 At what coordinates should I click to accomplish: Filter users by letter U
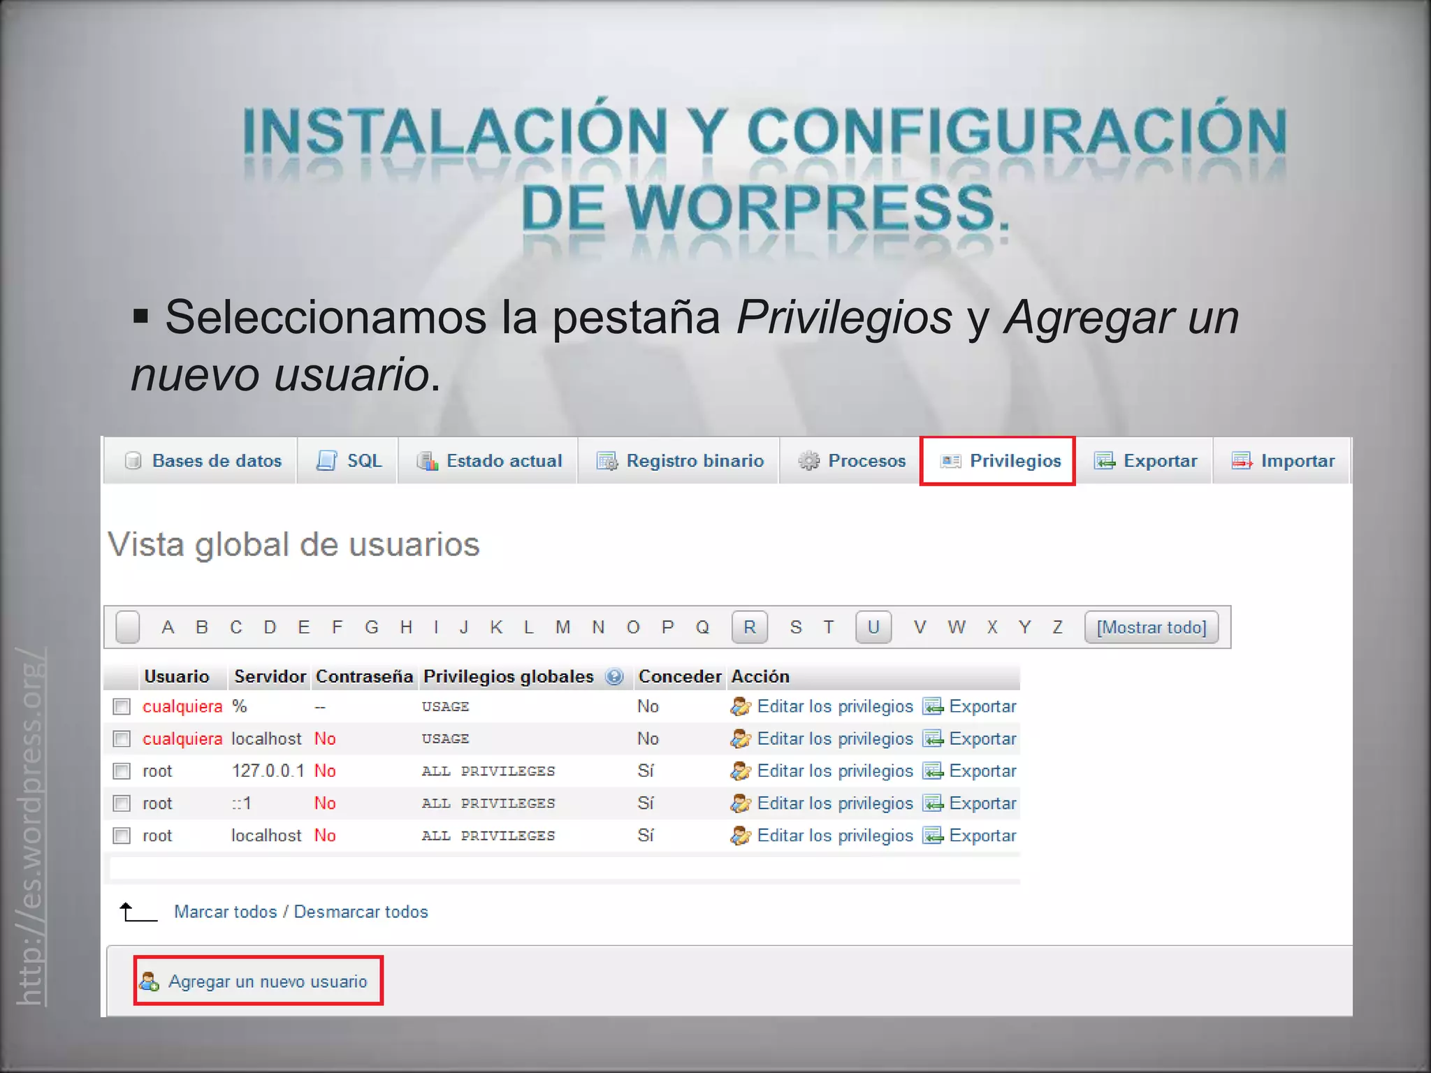(873, 627)
